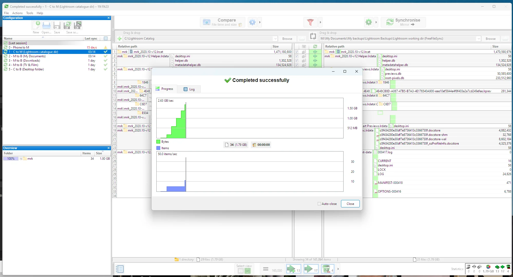Viewport: 513px width, 277px height.
Task: Select the sync-direction view icon
Action: [x=248, y=271]
